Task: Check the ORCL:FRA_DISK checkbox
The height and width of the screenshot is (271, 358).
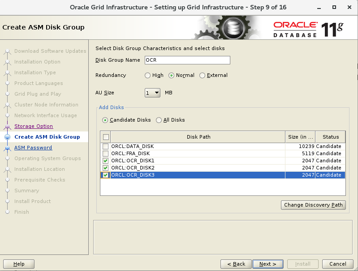Action: [x=105, y=154]
